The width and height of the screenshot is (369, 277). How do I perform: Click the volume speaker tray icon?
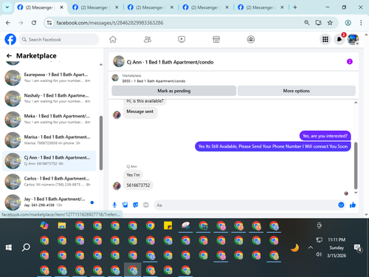[319, 254]
